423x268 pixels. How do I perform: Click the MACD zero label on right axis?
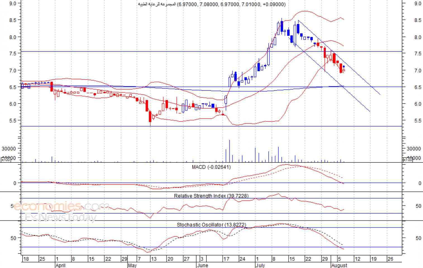(420, 183)
